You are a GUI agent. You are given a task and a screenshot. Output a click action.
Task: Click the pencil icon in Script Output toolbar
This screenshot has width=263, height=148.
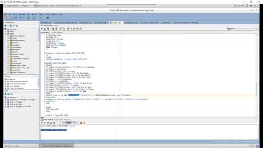[42, 123]
